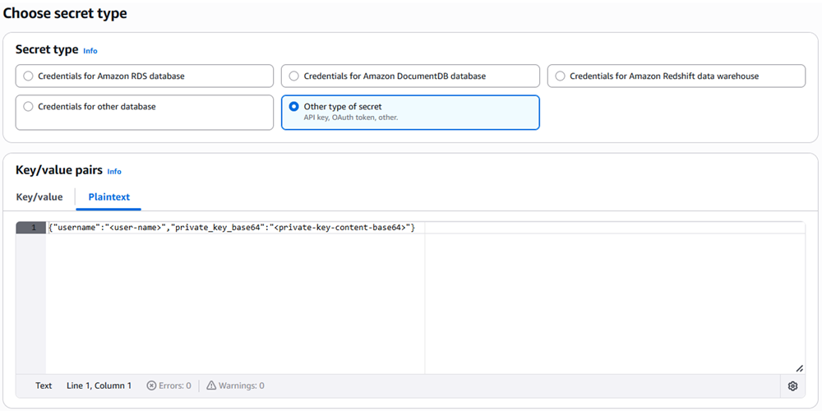Open Info link beside Key/value pairs
822x411 pixels.
click(x=114, y=172)
